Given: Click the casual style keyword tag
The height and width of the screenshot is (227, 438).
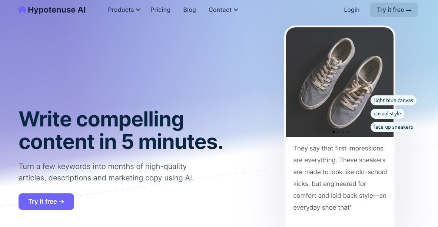Looking at the screenshot, I should [387, 113].
